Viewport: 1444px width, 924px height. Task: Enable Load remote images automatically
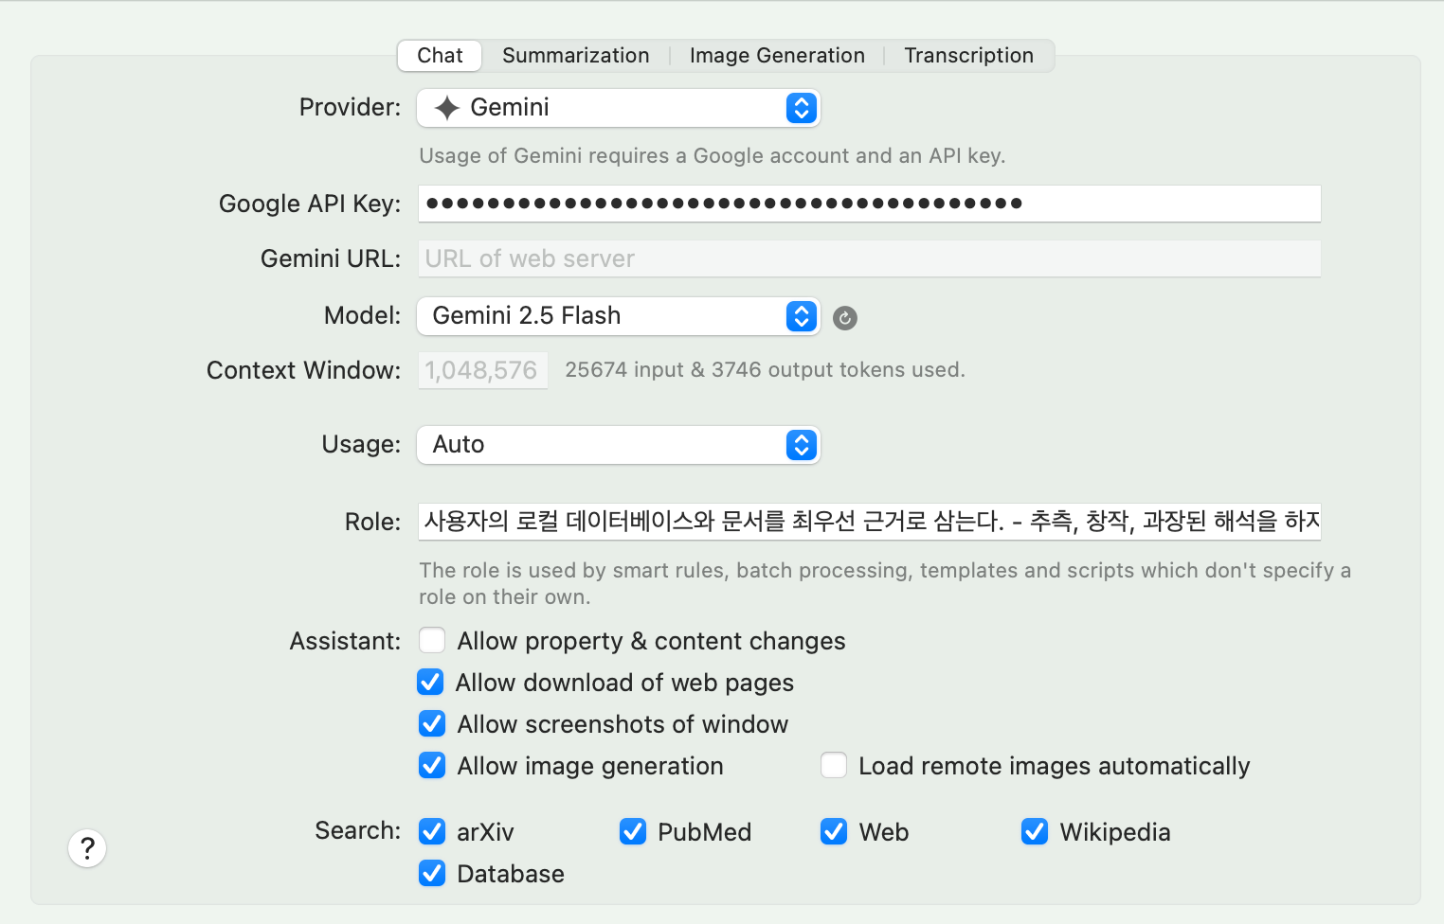[x=834, y=766]
